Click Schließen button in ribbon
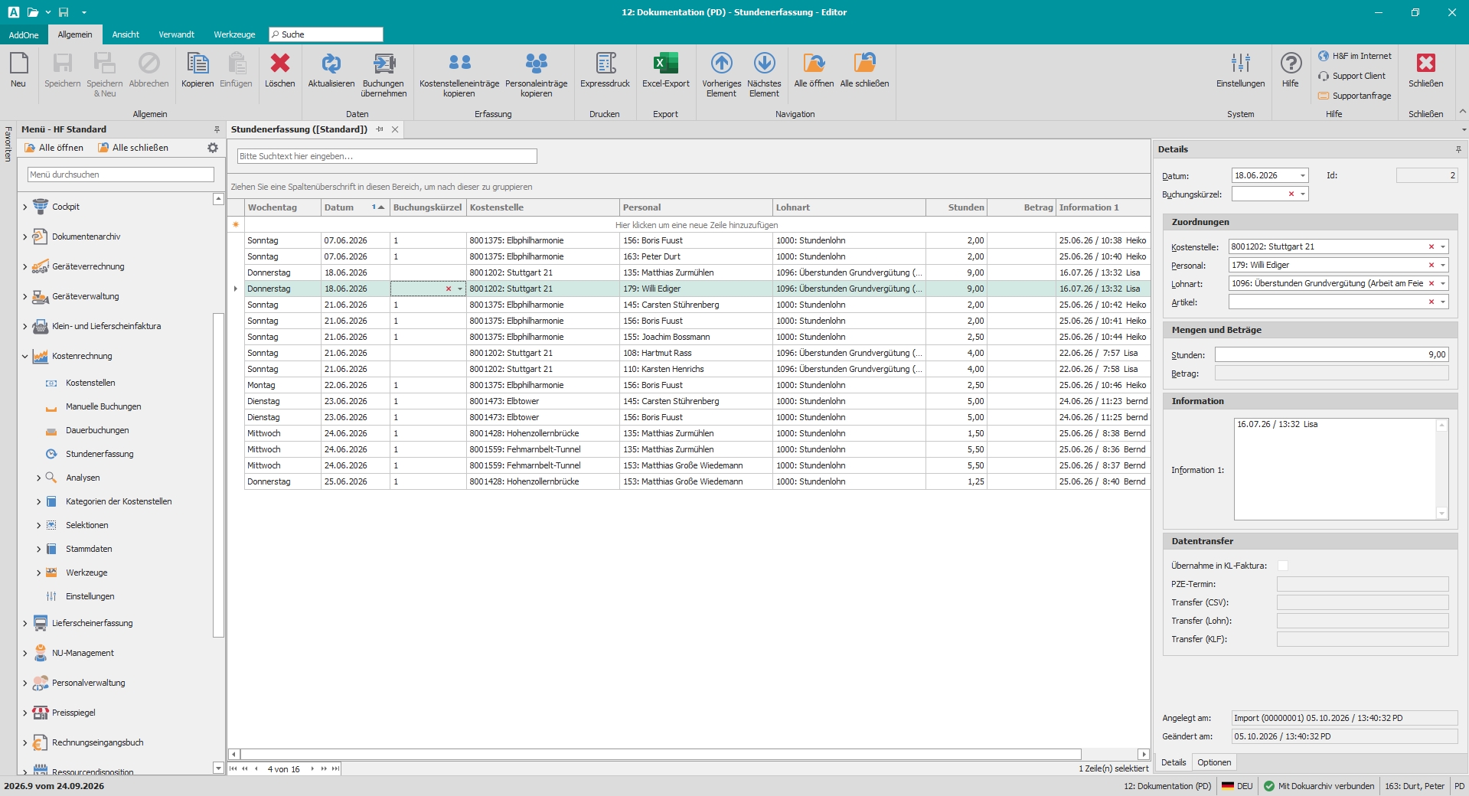The image size is (1469, 796). coord(1425,70)
